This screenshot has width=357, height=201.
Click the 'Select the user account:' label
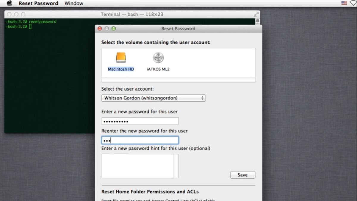pos(128,89)
